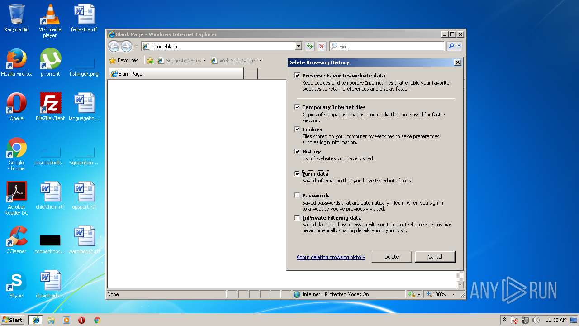Click the Stop loading red X icon
Viewport: 579px width, 326px height.
[321, 46]
